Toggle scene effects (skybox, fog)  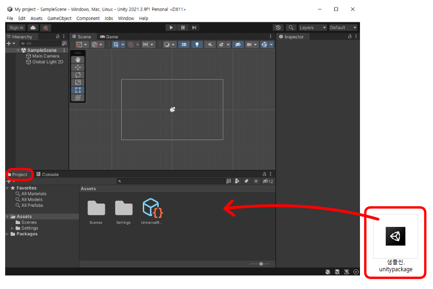[x=221, y=45]
